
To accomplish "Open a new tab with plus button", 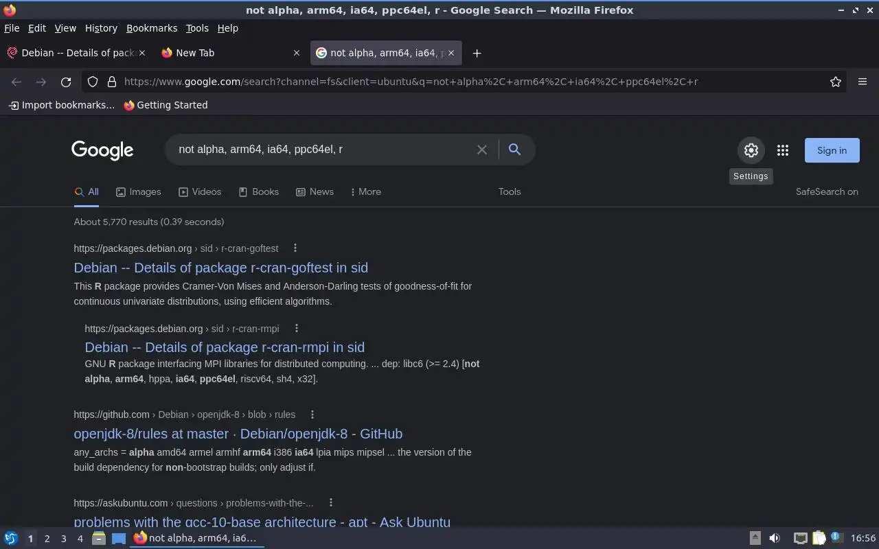I will (x=477, y=53).
